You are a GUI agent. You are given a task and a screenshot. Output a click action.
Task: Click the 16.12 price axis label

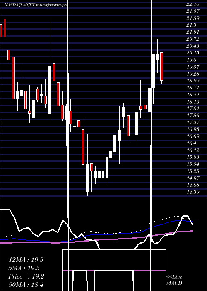pos(193,150)
